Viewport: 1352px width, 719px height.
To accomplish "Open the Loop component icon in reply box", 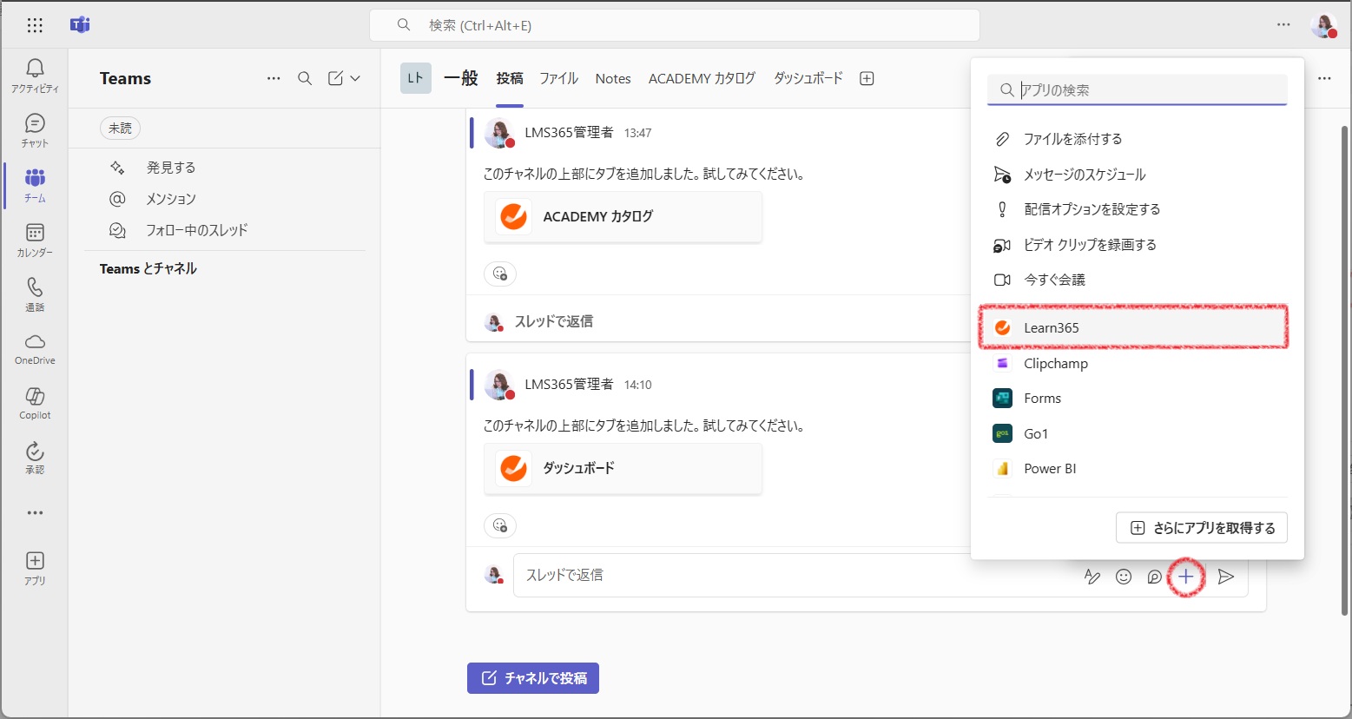I will coord(1154,577).
